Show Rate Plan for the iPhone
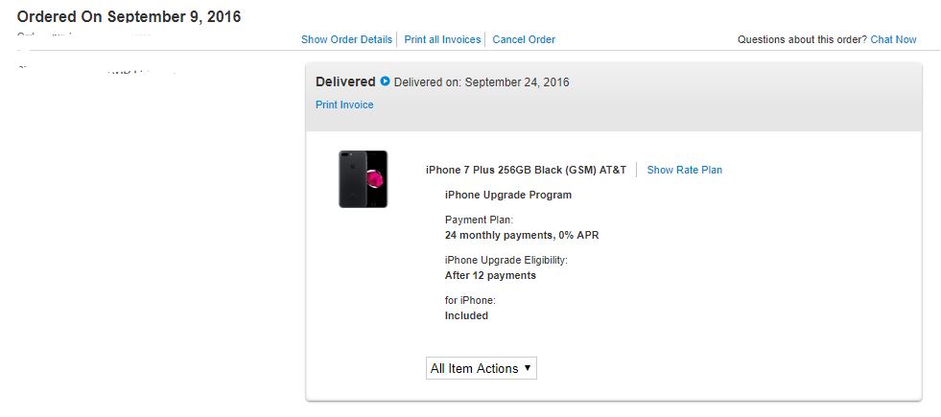 [684, 170]
